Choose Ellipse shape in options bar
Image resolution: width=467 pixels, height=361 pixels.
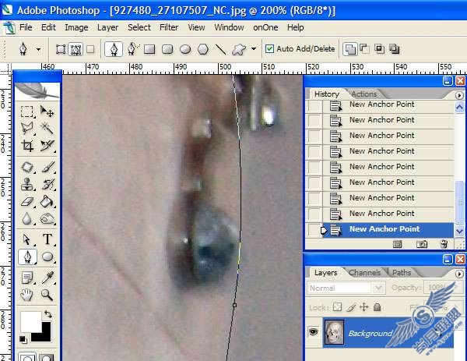[x=185, y=49]
